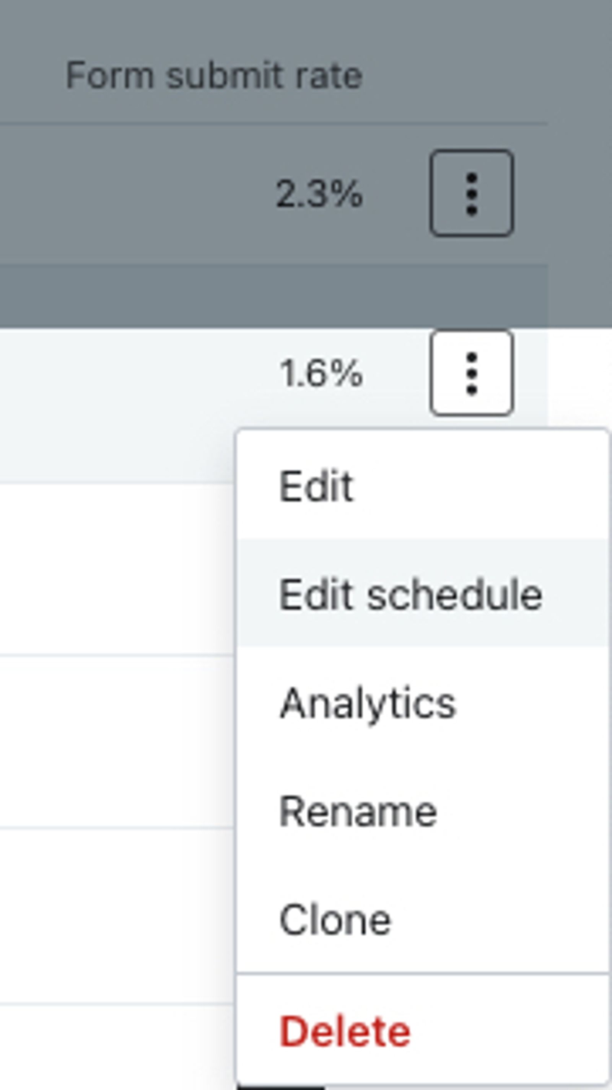
Task: Open the three-dot menu beside 2.3%
Action: pyautogui.click(x=472, y=193)
